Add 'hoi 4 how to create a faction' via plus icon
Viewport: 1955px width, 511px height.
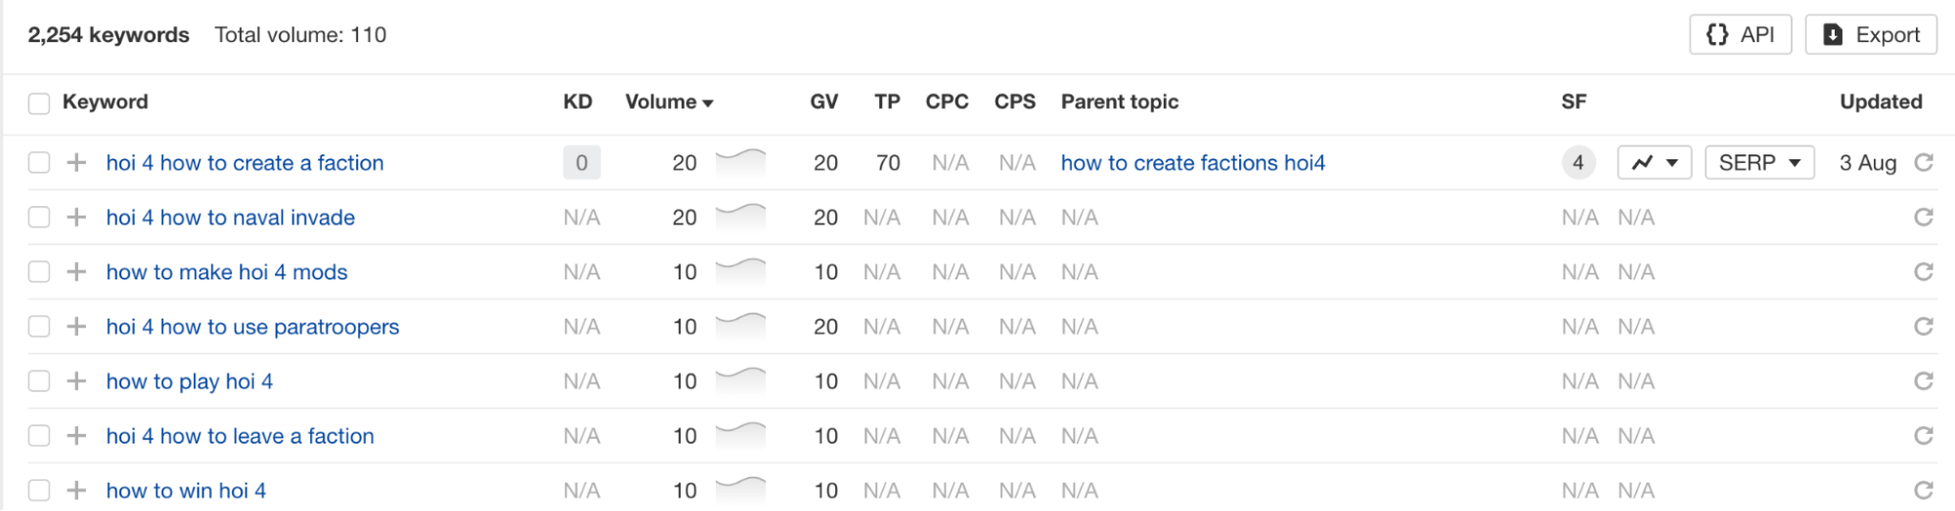click(76, 162)
